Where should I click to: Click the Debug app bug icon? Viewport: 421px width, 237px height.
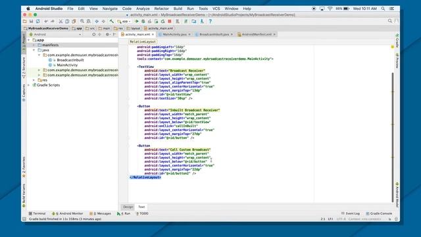click(143, 21)
